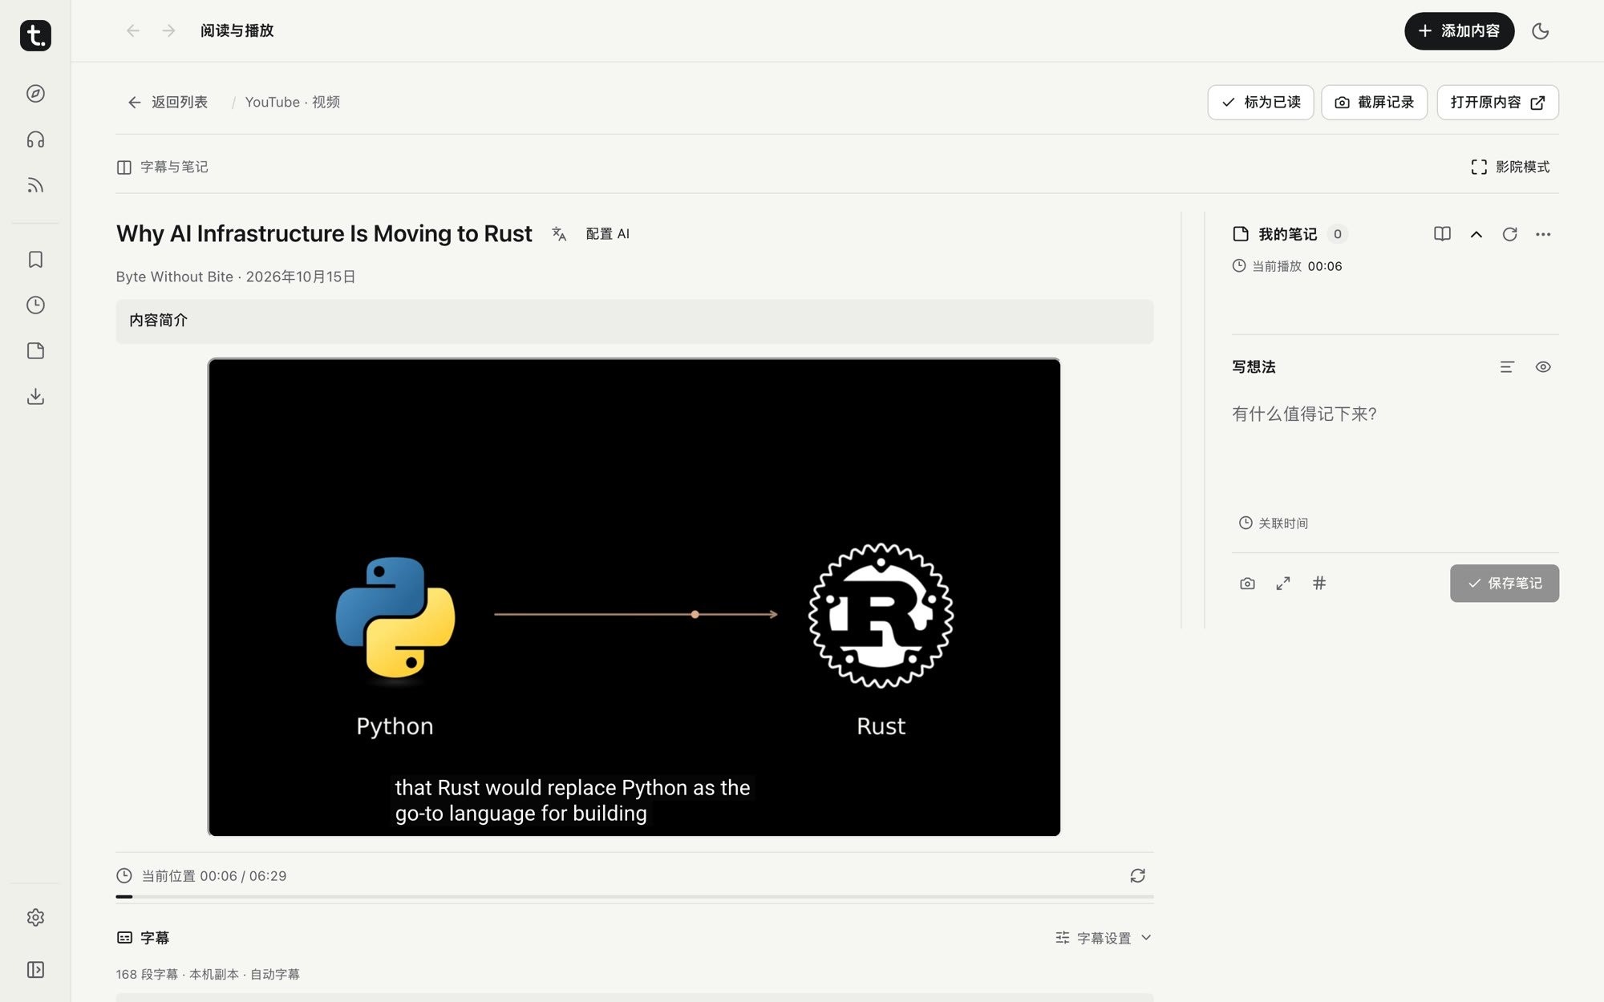Expand the content summary section
Viewport: 1604px width, 1002px height.
(634, 321)
